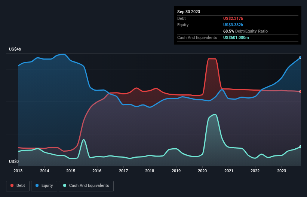Screen dimensions: 307x197
Task: Click the 2023 x-axis label
Action: (281, 171)
